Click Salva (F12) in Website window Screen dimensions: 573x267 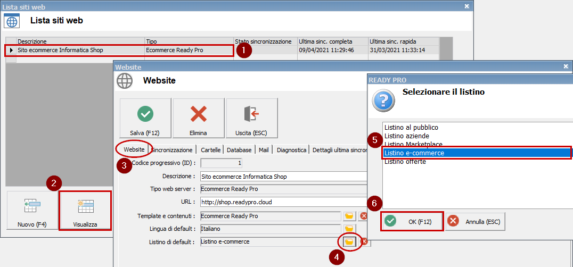point(145,119)
